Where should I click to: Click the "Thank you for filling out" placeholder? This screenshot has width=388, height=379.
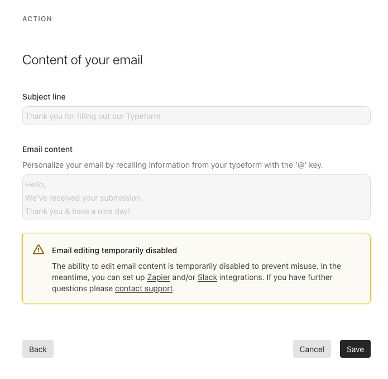point(93,116)
